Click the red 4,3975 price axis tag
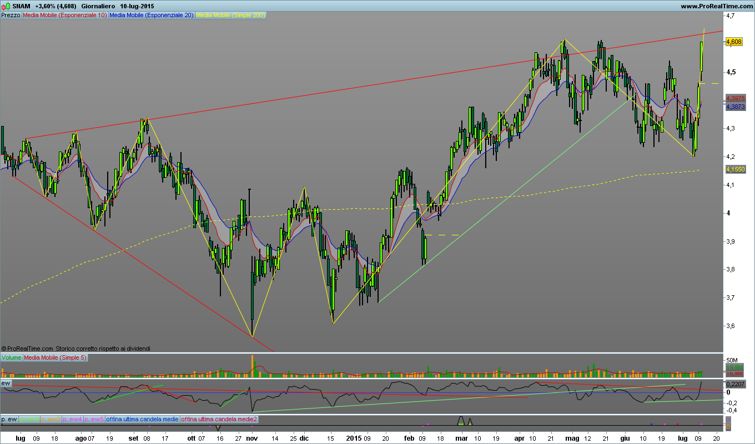The image size is (755, 444). point(735,98)
